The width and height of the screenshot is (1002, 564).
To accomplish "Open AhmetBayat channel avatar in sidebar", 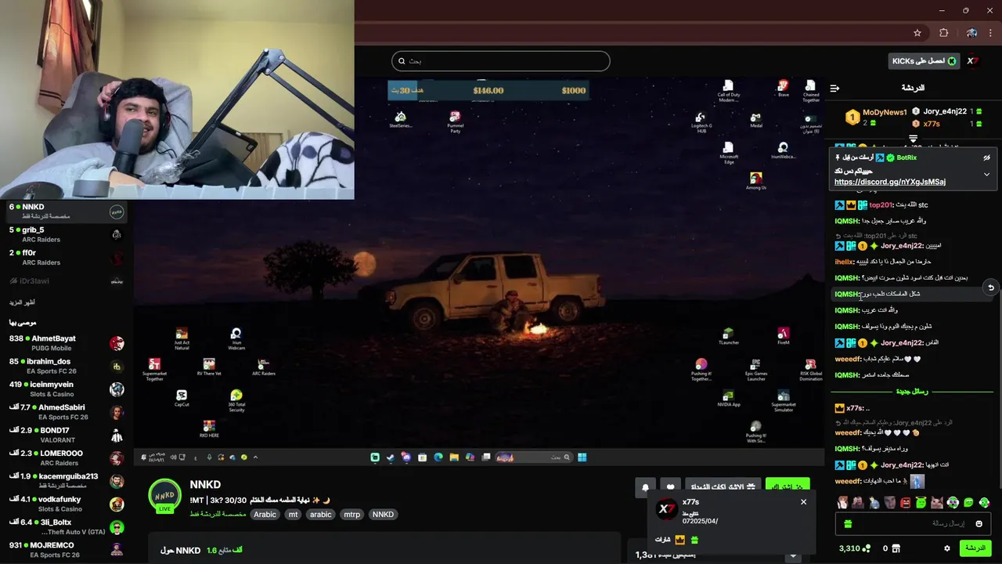I will [117, 343].
